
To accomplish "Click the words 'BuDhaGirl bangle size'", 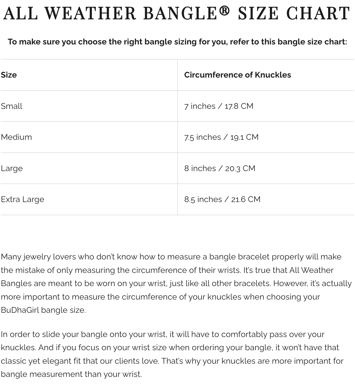I will pyautogui.click(x=43, y=310).
